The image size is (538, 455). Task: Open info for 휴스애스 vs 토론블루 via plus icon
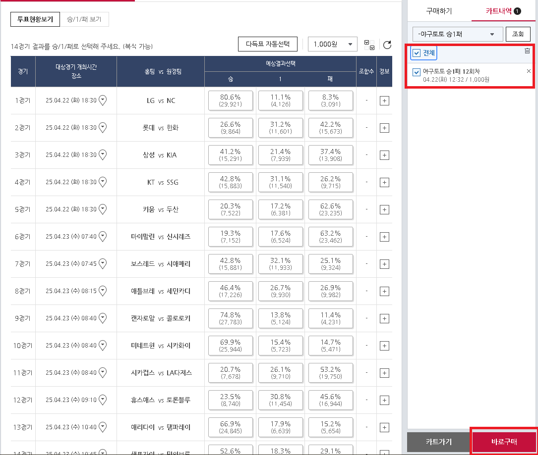pyautogui.click(x=384, y=400)
